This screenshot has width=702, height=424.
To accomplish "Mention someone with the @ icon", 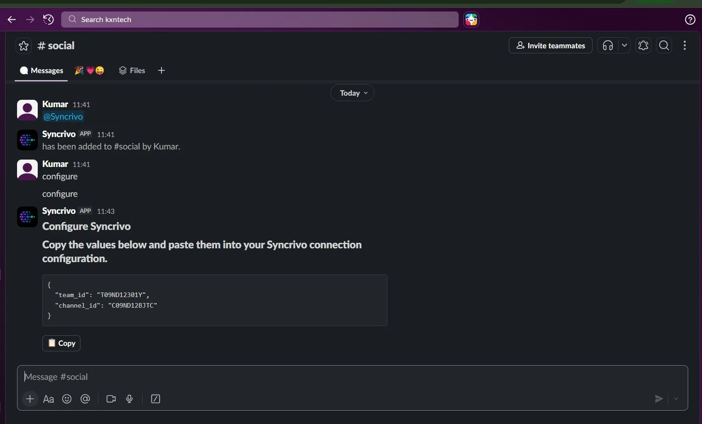I will coord(85,399).
